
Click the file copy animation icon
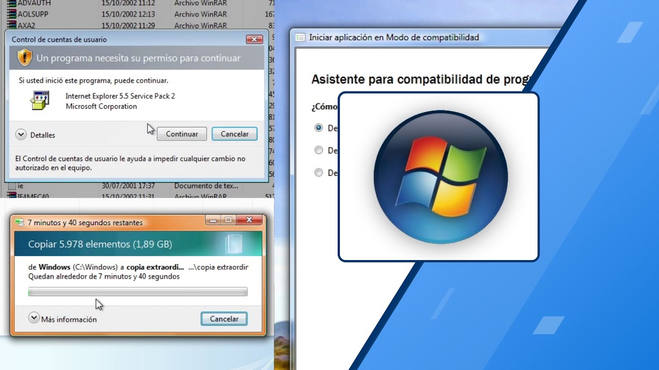pos(234,244)
